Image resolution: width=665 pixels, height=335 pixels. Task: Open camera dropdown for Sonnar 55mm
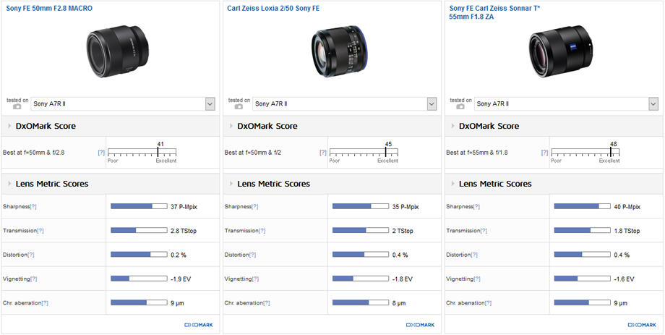point(653,104)
